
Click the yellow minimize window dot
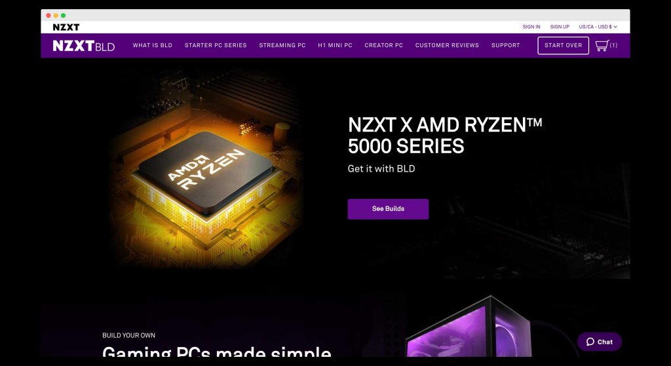pyautogui.click(x=56, y=16)
